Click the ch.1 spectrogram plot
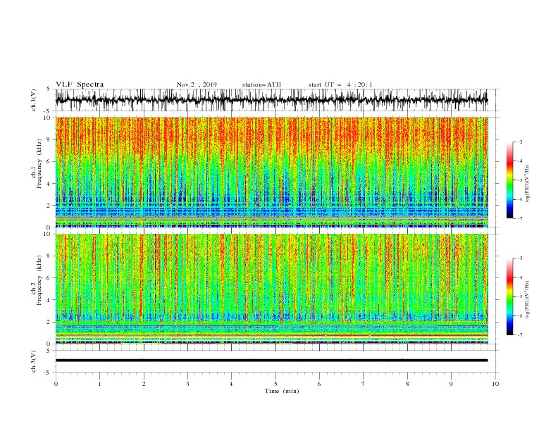 [x=272, y=172]
